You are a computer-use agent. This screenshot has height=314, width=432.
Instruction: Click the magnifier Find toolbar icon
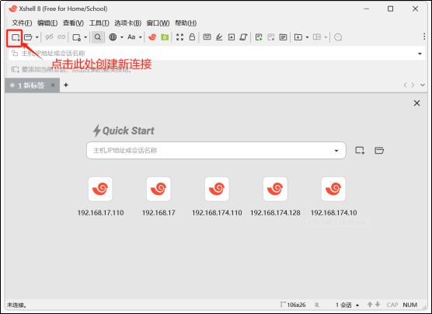(98, 37)
